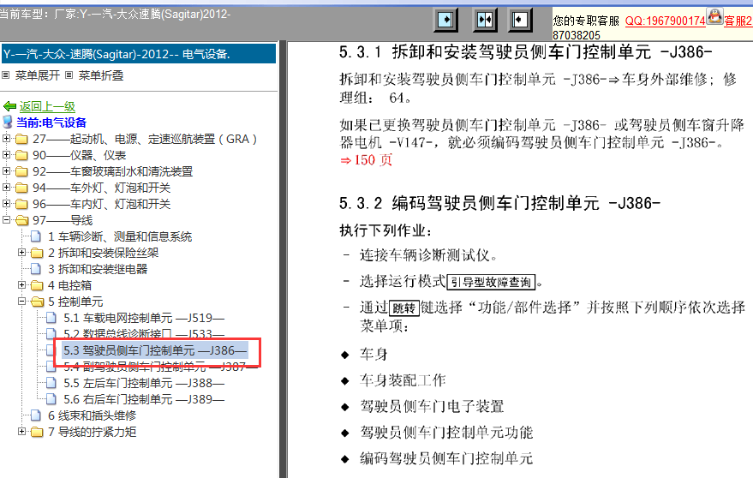Viewport: 753px width, 478px height.
Task: Expand node 4 电控箱
Action: point(21,285)
